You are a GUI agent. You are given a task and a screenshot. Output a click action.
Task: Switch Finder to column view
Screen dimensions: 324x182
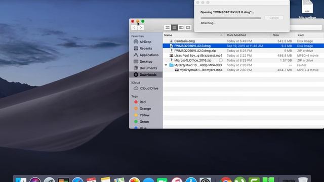(x=181, y=27)
